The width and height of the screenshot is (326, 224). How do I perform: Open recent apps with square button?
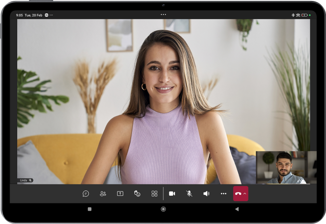coord(89,209)
